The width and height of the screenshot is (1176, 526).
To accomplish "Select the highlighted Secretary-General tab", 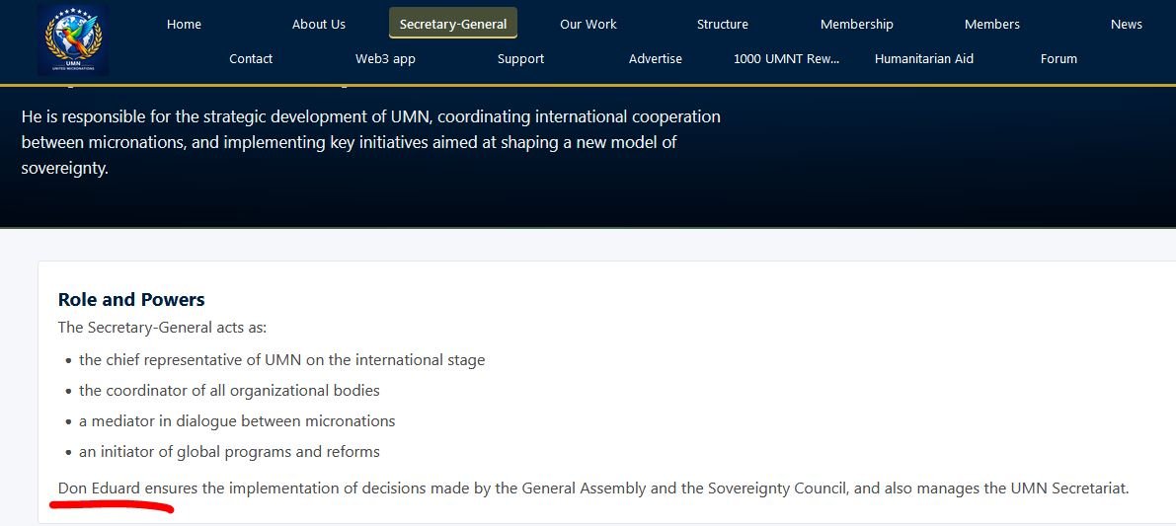I will (453, 25).
